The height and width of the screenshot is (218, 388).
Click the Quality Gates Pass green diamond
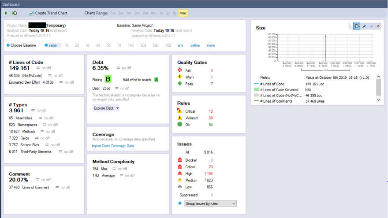point(180,84)
